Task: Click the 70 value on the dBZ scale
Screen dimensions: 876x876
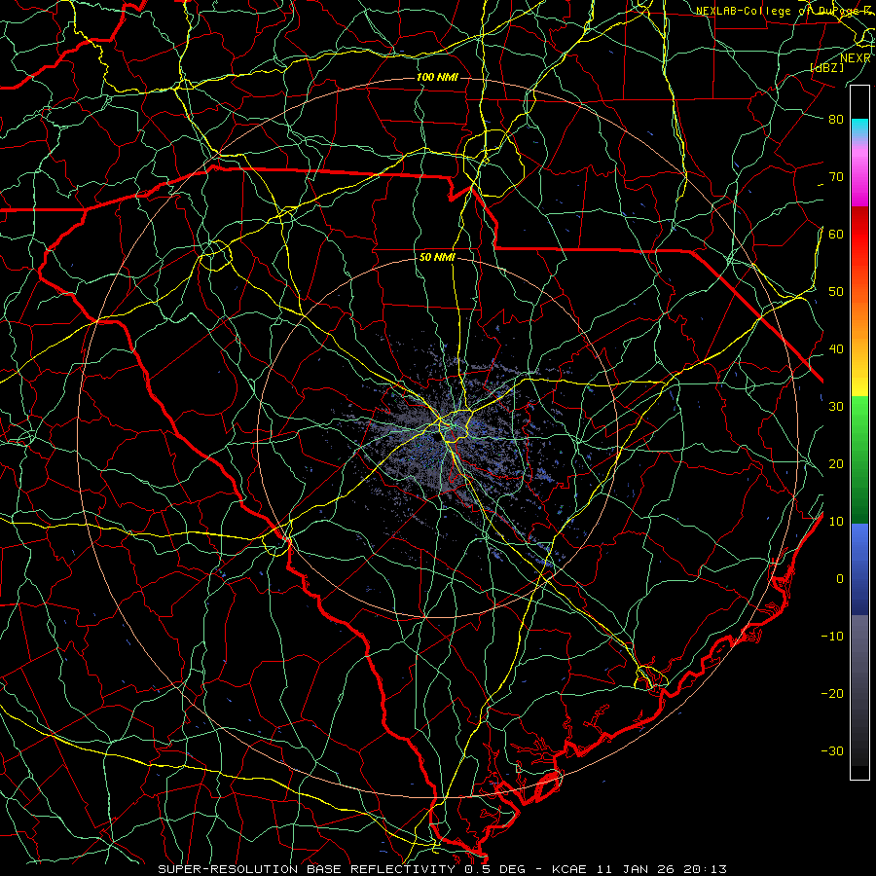Action: point(836,177)
